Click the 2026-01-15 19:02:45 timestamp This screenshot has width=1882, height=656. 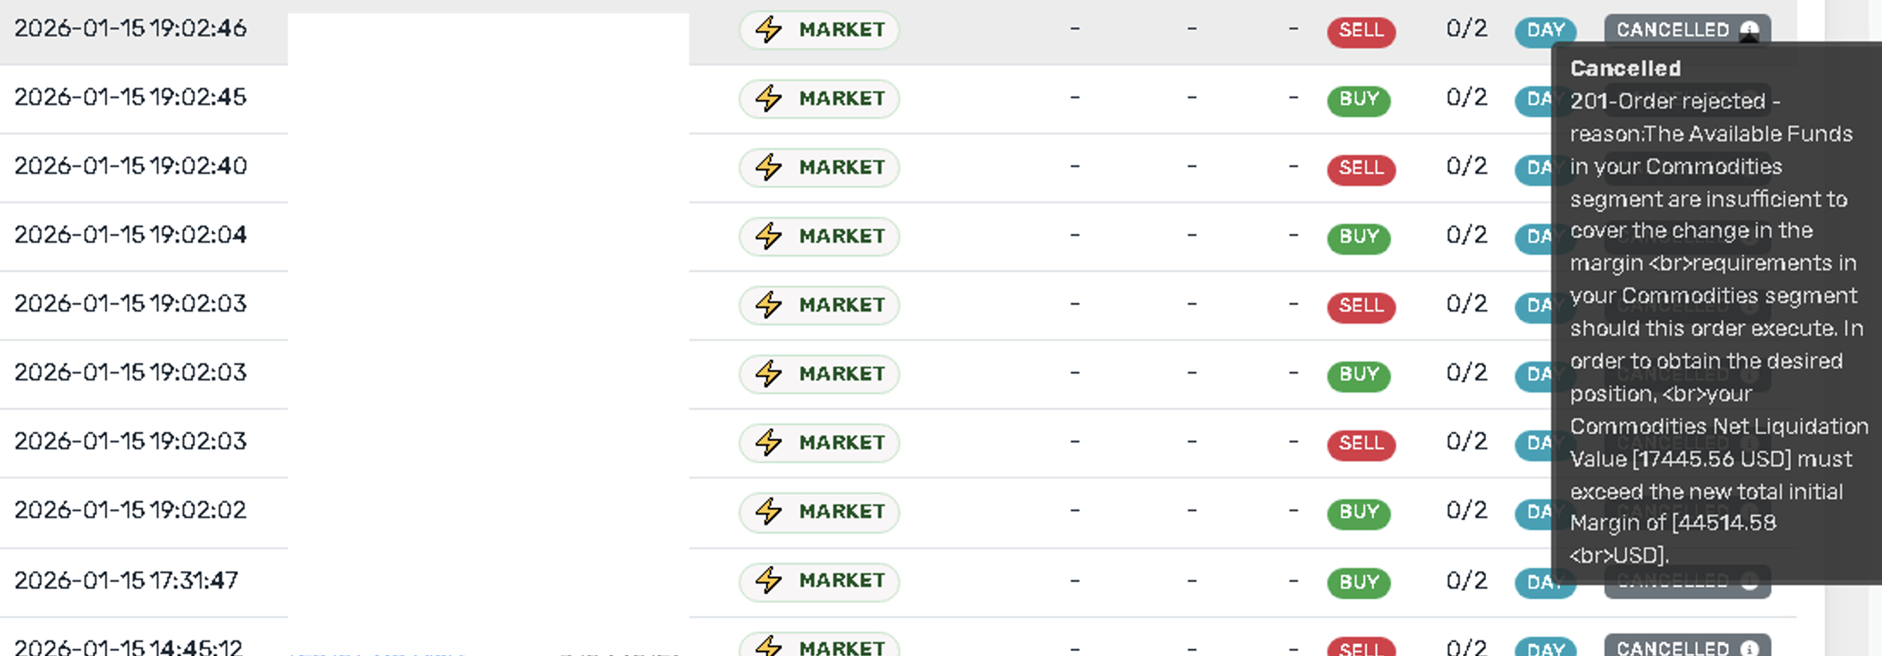pyautogui.click(x=130, y=96)
